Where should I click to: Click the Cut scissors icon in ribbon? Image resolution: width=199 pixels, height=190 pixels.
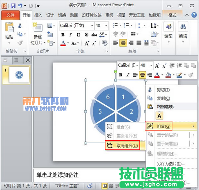[20, 26]
